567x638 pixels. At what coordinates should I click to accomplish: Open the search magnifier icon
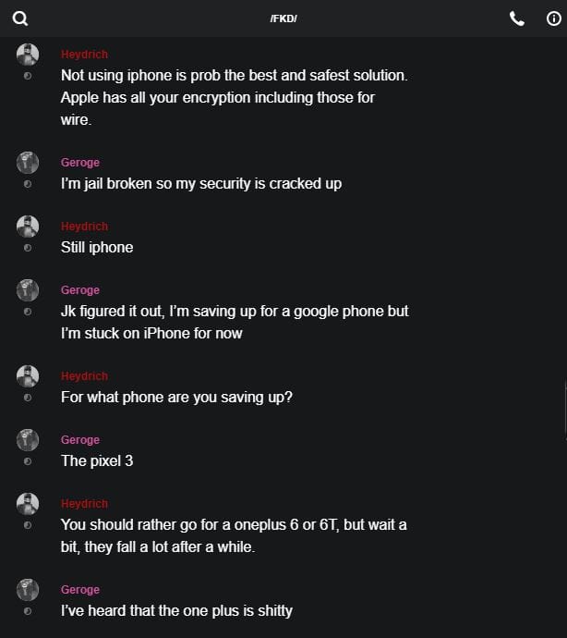coord(20,18)
